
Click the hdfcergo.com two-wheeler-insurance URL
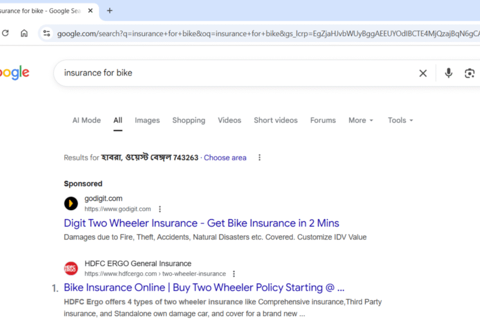[155, 274]
